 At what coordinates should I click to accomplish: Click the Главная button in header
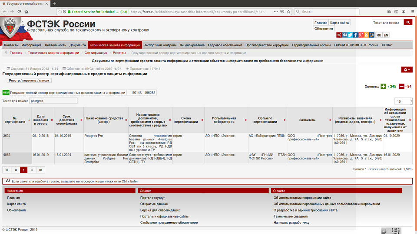(321, 23)
